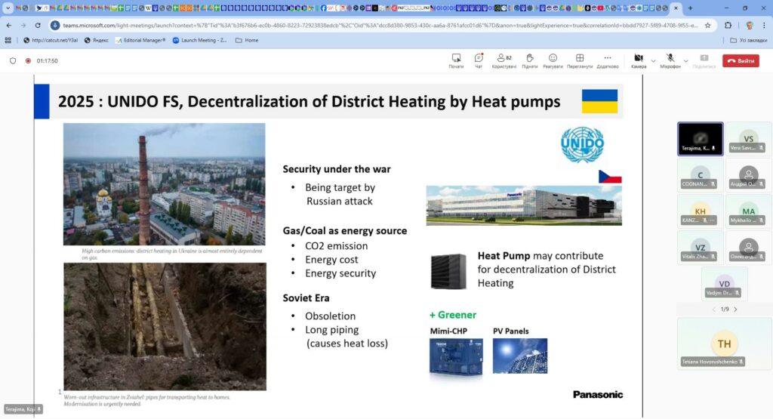Reload the page in the browser
Image resolution: width=773 pixels, height=419 pixels.
tap(38, 25)
